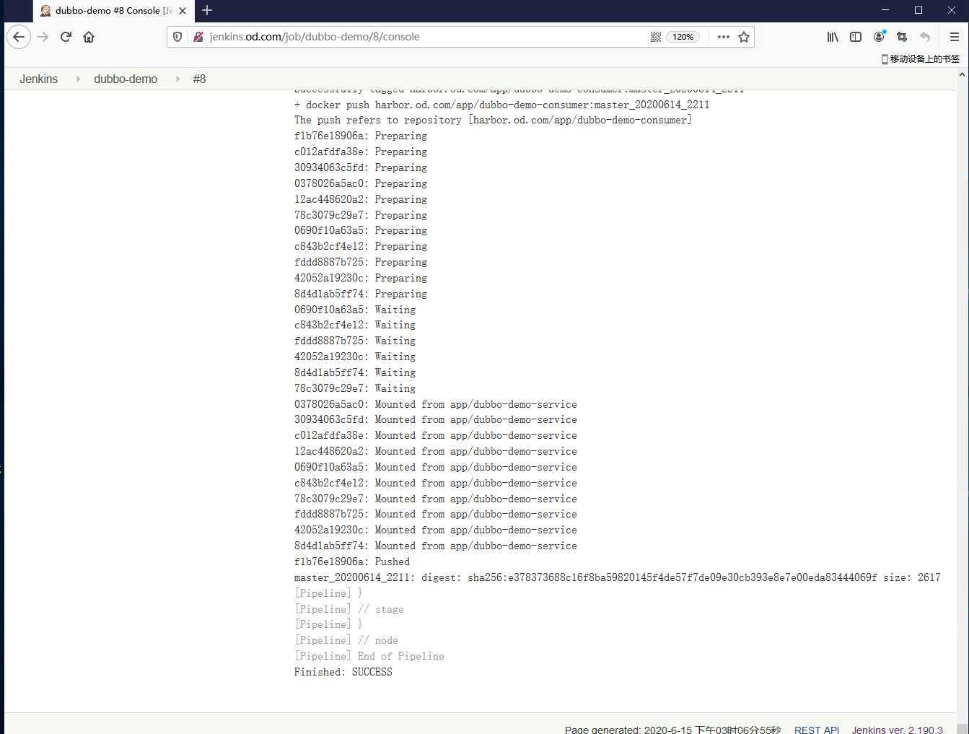Open a new browser tab
Viewport: 969px width, 734px height.
(x=207, y=10)
